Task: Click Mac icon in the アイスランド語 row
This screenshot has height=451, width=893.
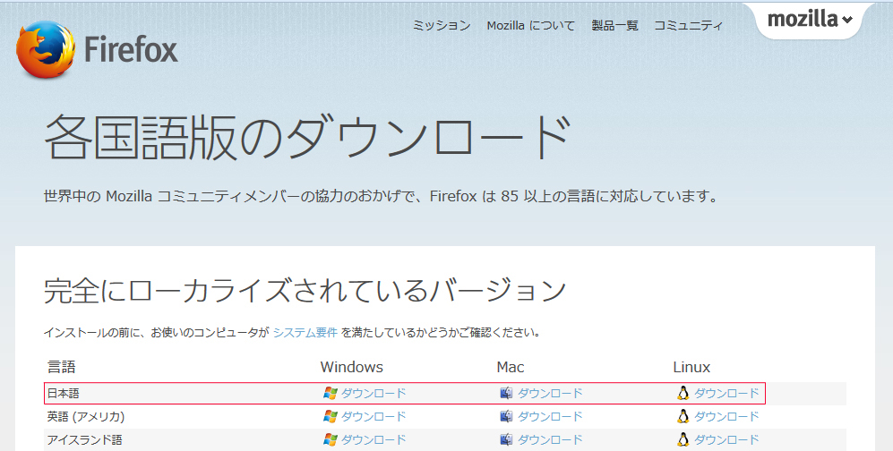Action: (506, 439)
